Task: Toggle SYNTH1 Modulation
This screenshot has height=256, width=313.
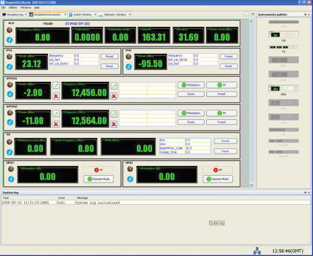Action: coord(191,85)
